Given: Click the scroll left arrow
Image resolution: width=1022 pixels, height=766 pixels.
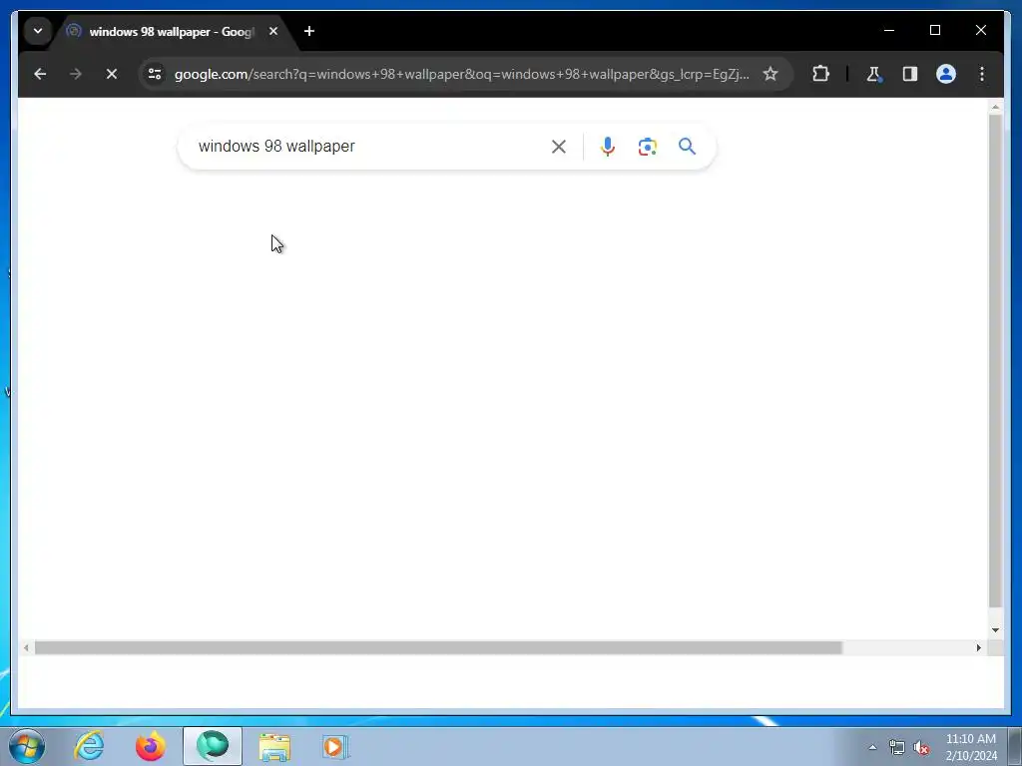Looking at the screenshot, I should (x=26, y=647).
